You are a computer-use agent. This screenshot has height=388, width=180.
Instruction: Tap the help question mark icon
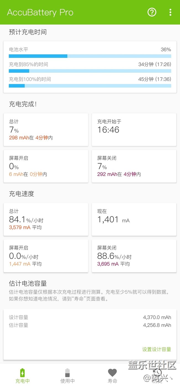[x=152, y=12]
